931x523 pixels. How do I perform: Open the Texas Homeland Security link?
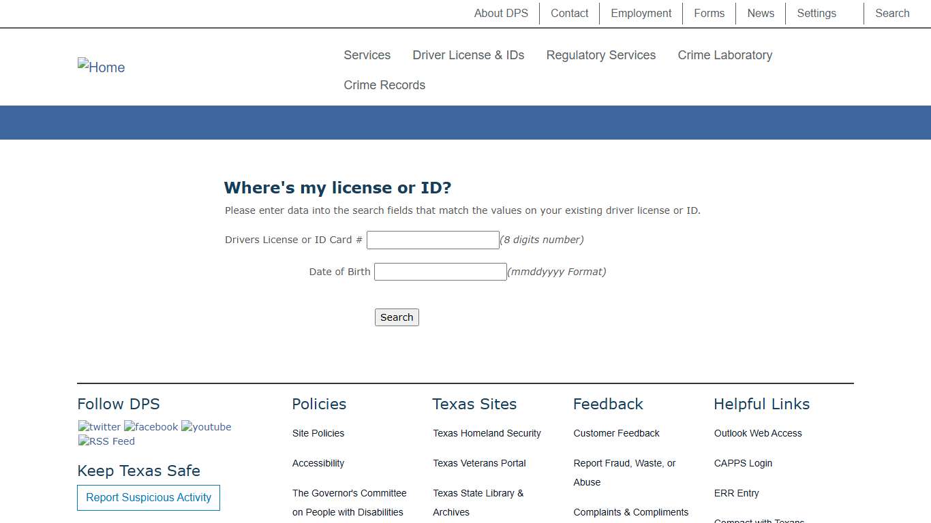(x=487, y=433)
